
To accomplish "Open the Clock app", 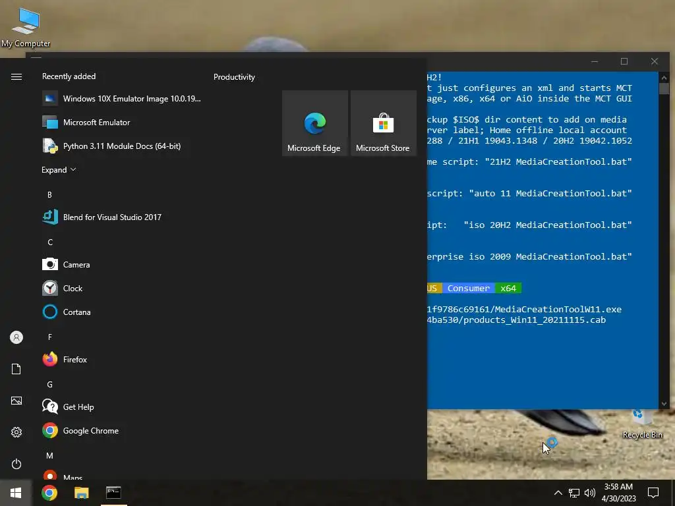I will tap(122, 288).
